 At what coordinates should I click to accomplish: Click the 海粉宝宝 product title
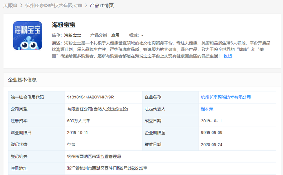(x=64, y=25)
